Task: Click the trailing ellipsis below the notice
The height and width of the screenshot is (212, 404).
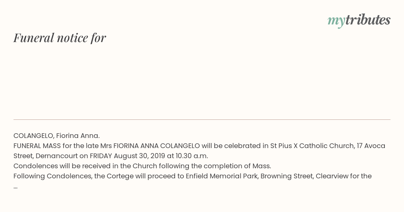Action: coord(15,187)
